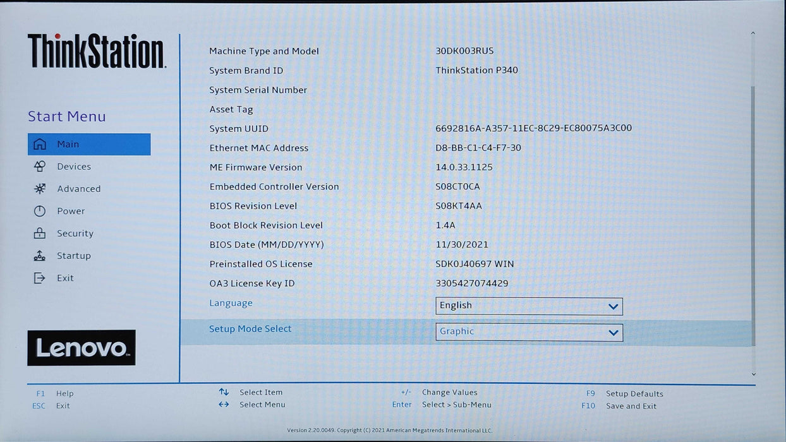Click ME Firmware Version 14.0.33.1125
The width and height of the screenshot is (786, 442).
[x=464, y=167]
